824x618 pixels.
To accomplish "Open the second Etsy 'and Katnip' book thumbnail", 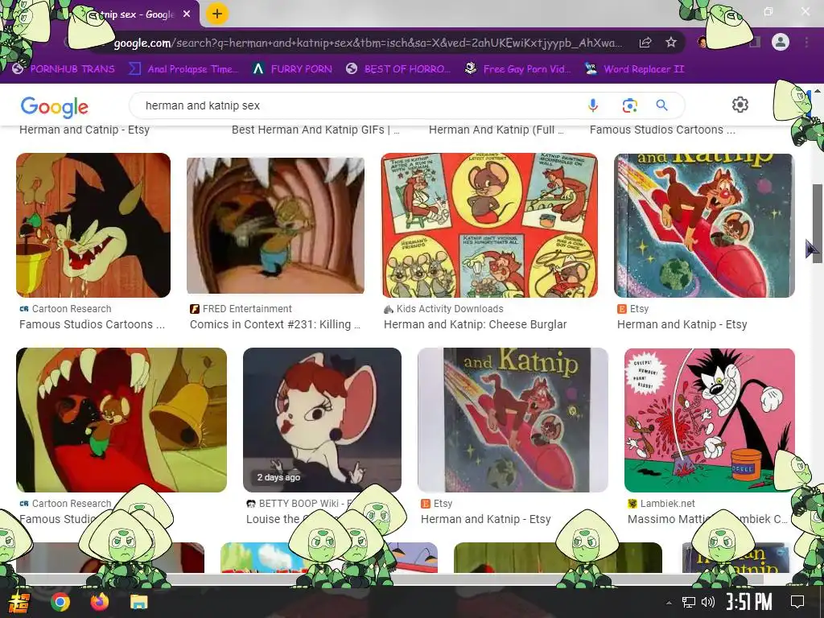I will click(x=513, y=420).
